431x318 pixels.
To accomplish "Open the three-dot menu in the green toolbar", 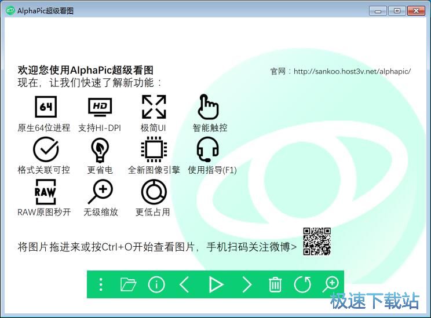I will click(x=101, y=284).
